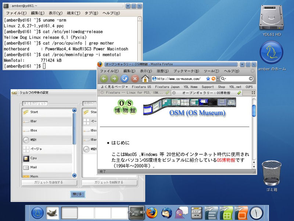
Task: Select 時計 in available gadgets list
Action: pyautogui.click(x=47, y=140)
